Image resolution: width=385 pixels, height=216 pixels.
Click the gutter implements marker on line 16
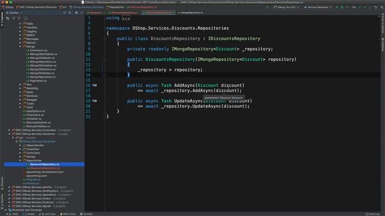tap(94, 85)
